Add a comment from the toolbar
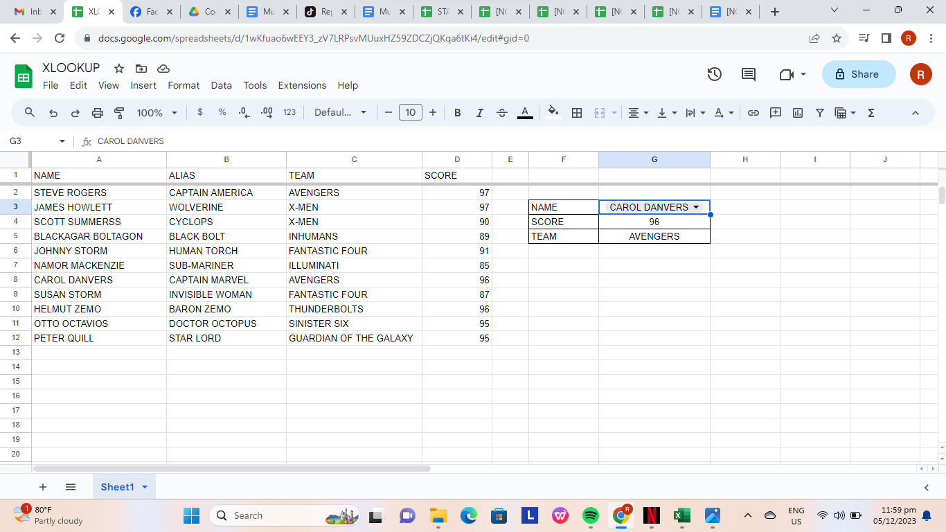946x532 pixels. (776, 112)
